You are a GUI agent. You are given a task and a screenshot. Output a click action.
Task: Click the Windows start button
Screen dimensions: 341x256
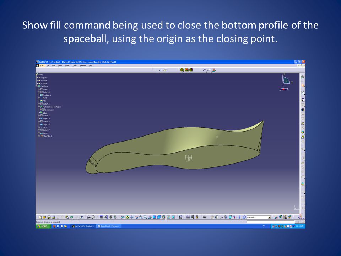(43, 226)
